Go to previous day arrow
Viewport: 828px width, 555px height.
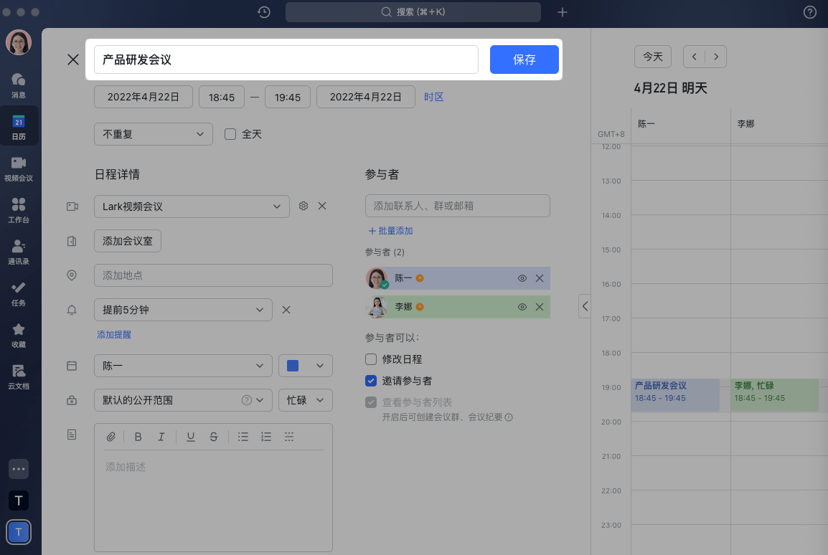click(x=694, y=57)
